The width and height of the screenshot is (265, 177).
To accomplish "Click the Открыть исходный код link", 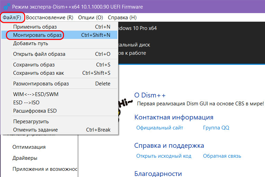I will click(164, 156).
